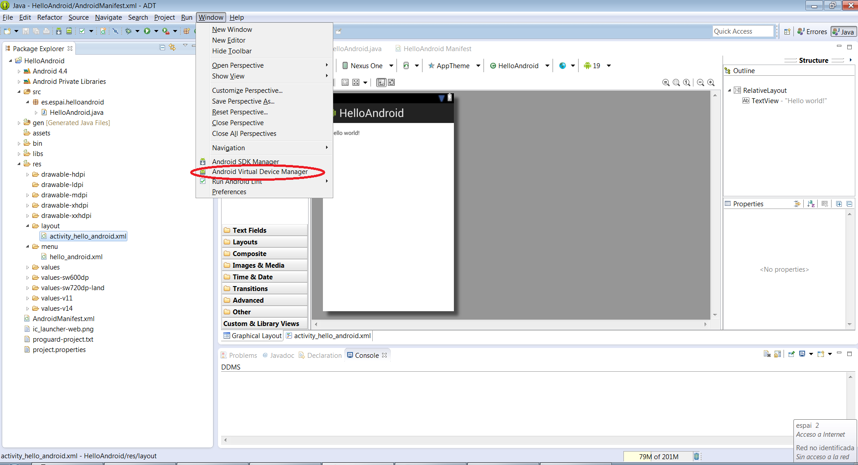Click the Debug bug icon in toolbar
The image size is (858, 465).
(128, 31)
